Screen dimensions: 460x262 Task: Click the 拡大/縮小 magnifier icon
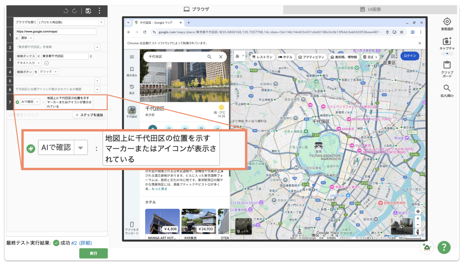coord(447,88)
